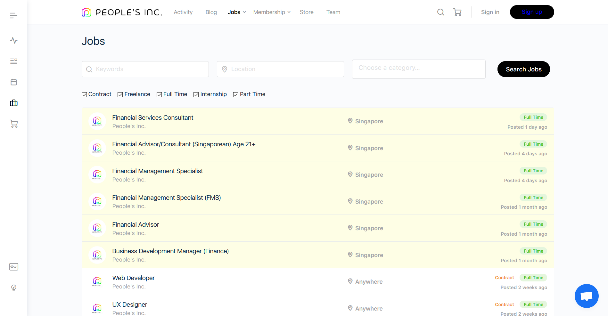Open the sidebar shopping cart icon
Image resolution: width=608 pixels, height=316 pixels.
tap(13, 124)
